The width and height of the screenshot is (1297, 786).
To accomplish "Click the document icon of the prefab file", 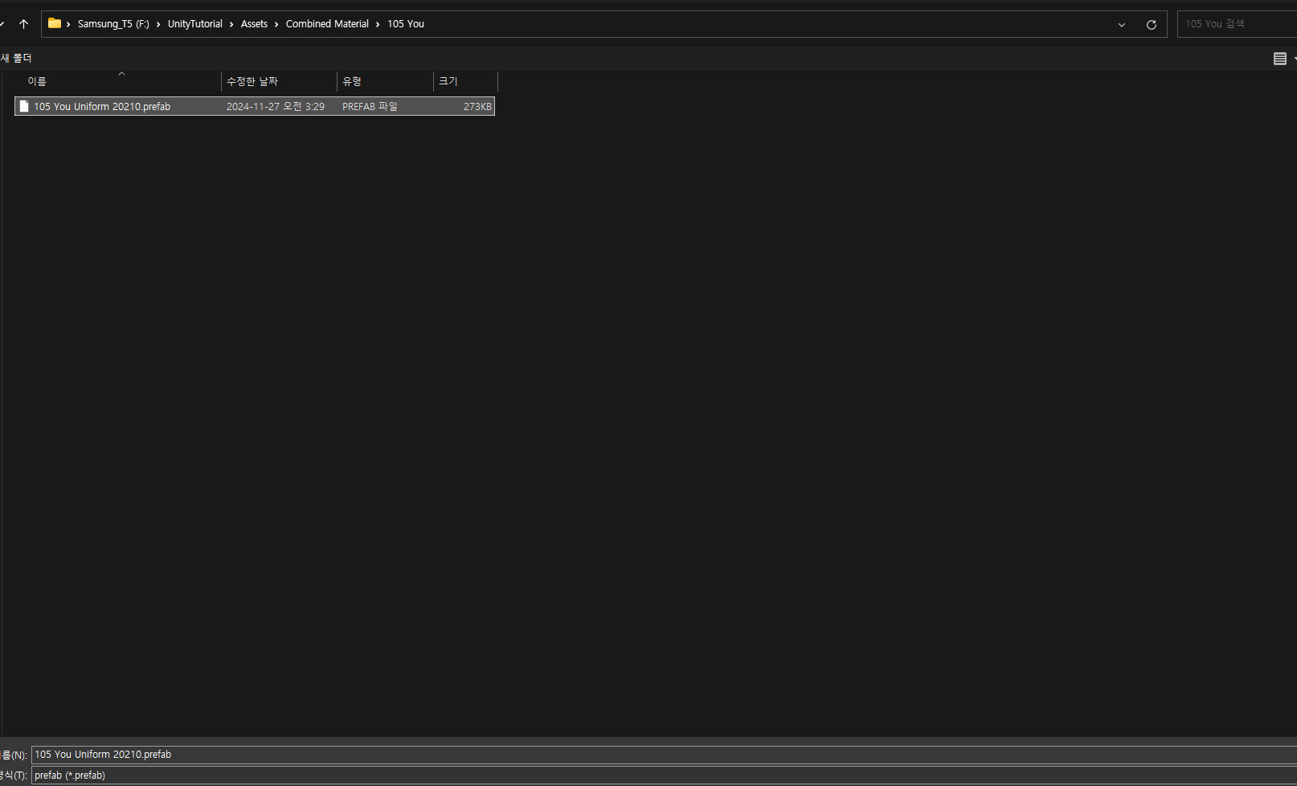I will coord(23,105).
